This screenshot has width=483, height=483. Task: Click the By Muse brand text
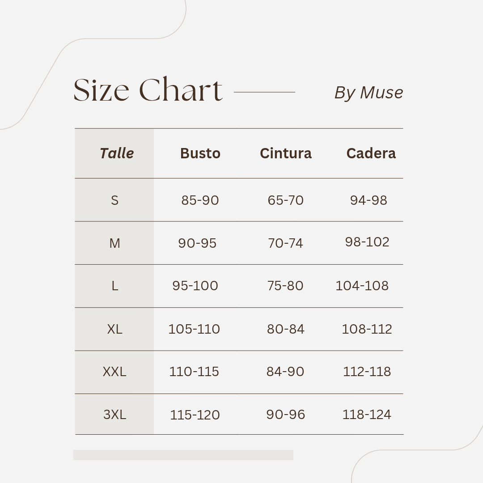click(x=369, y=93)
